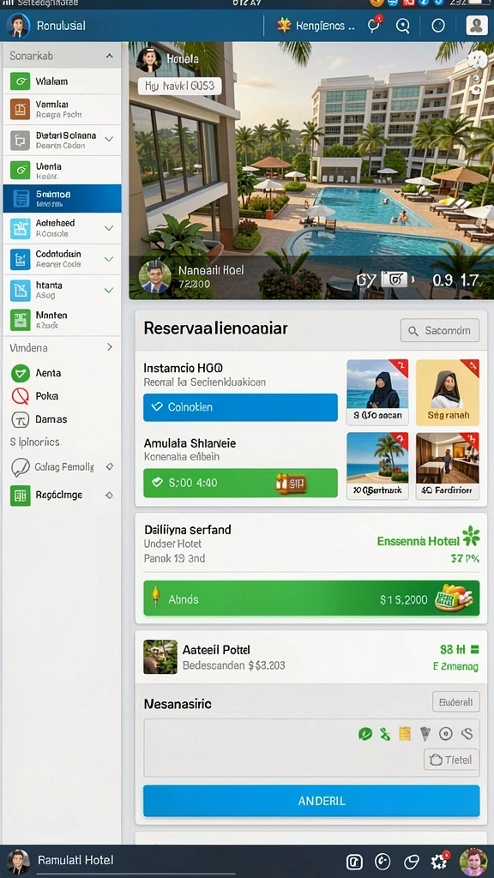Click the bottom bar square icon
494x878 pixels.
tap(354, 862)
